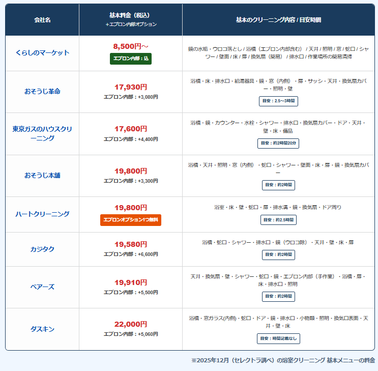The image size is (378, 371).
Task: Select the 19,910円 price text
Action: pyautogui.click(x=131, y=282)
